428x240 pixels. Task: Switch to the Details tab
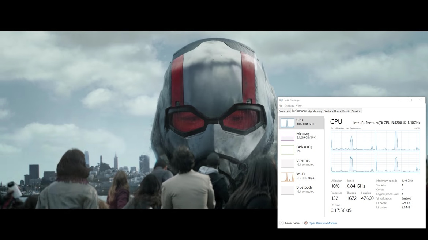346,111
